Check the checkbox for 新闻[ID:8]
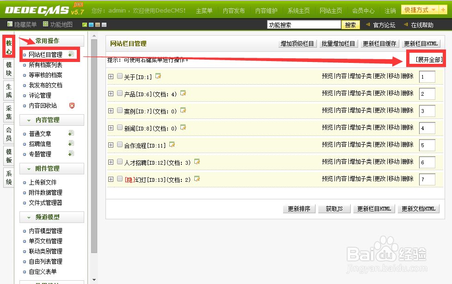 click(x=119, y=128)
